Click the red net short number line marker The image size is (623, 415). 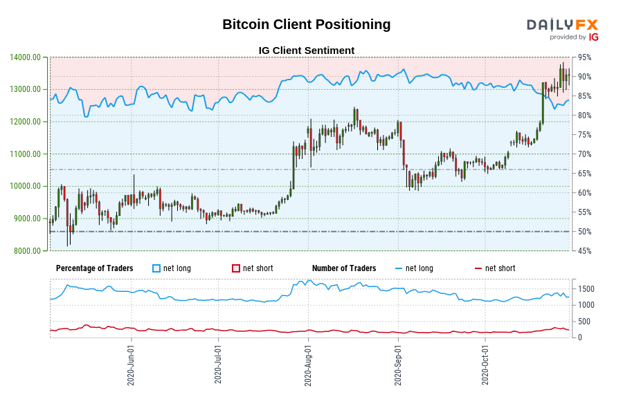(x=478, y=269)
